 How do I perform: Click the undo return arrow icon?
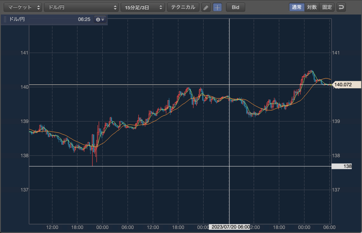341,7
